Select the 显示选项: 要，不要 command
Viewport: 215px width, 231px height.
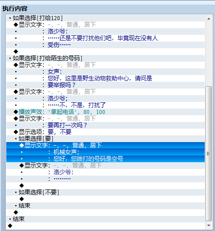tap(105, 132)
